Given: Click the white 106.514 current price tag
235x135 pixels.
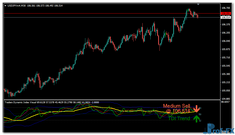Looking at the screenshot, I should pos(226,17).
